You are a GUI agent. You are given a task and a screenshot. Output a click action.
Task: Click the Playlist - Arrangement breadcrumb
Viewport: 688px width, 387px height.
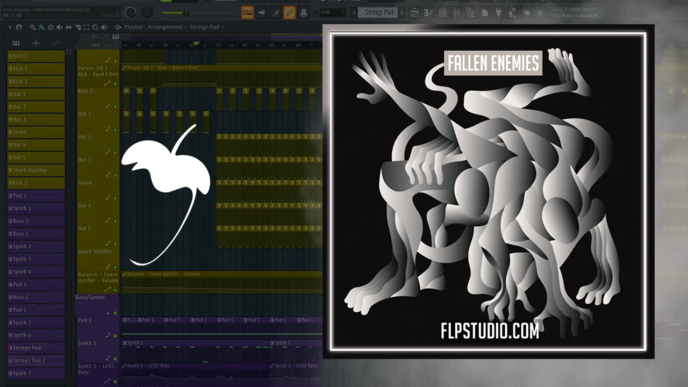[x=153, y=27]
